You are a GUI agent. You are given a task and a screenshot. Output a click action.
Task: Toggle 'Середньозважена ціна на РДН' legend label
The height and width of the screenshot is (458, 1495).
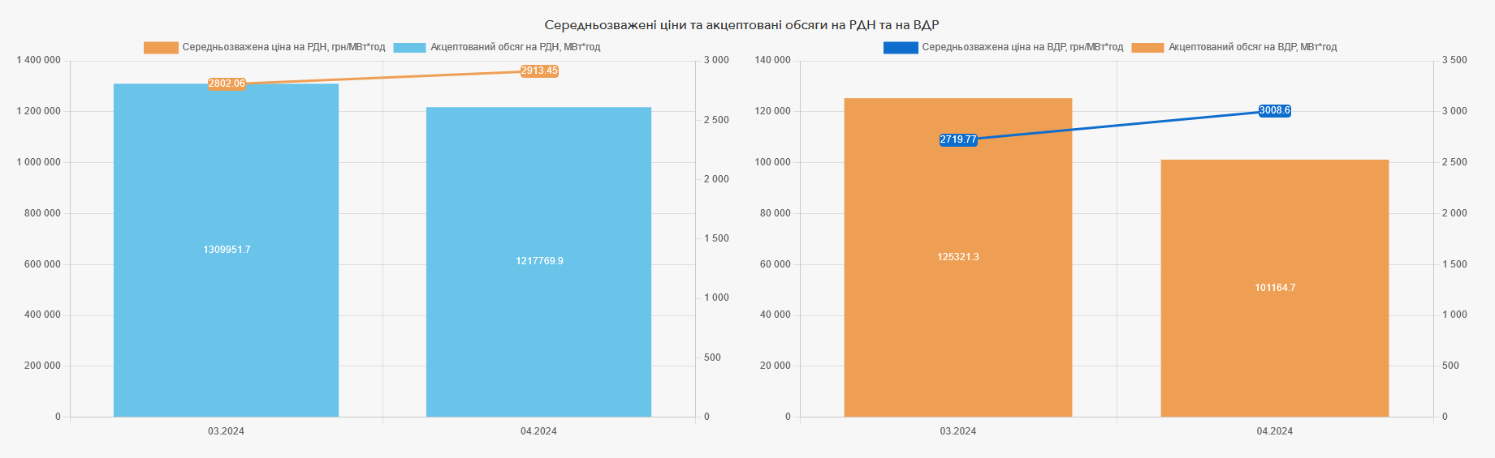click(x=283, y=47)
